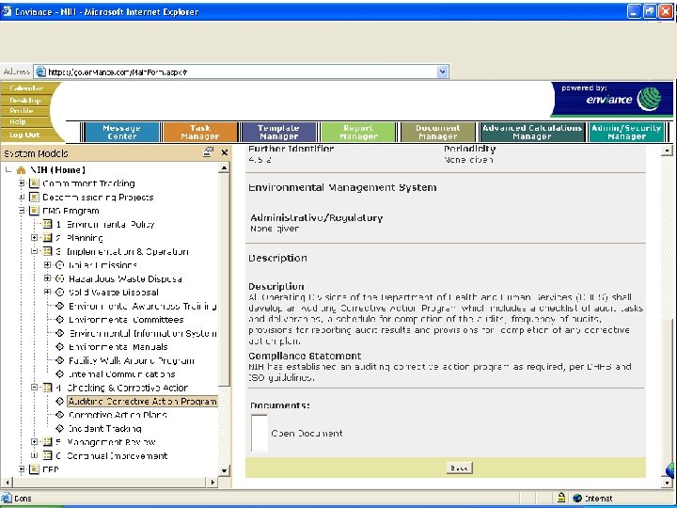Switch to the Document Manager tab
The width and height of the screenshot is (677, 508).
(437, 133)
